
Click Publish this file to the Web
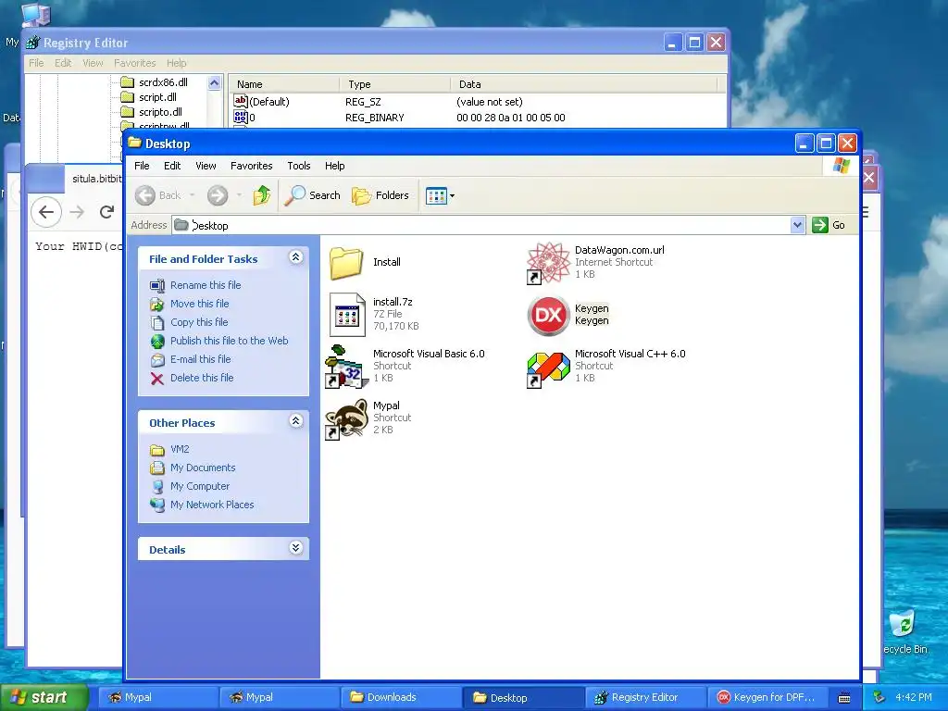(230, 341)
